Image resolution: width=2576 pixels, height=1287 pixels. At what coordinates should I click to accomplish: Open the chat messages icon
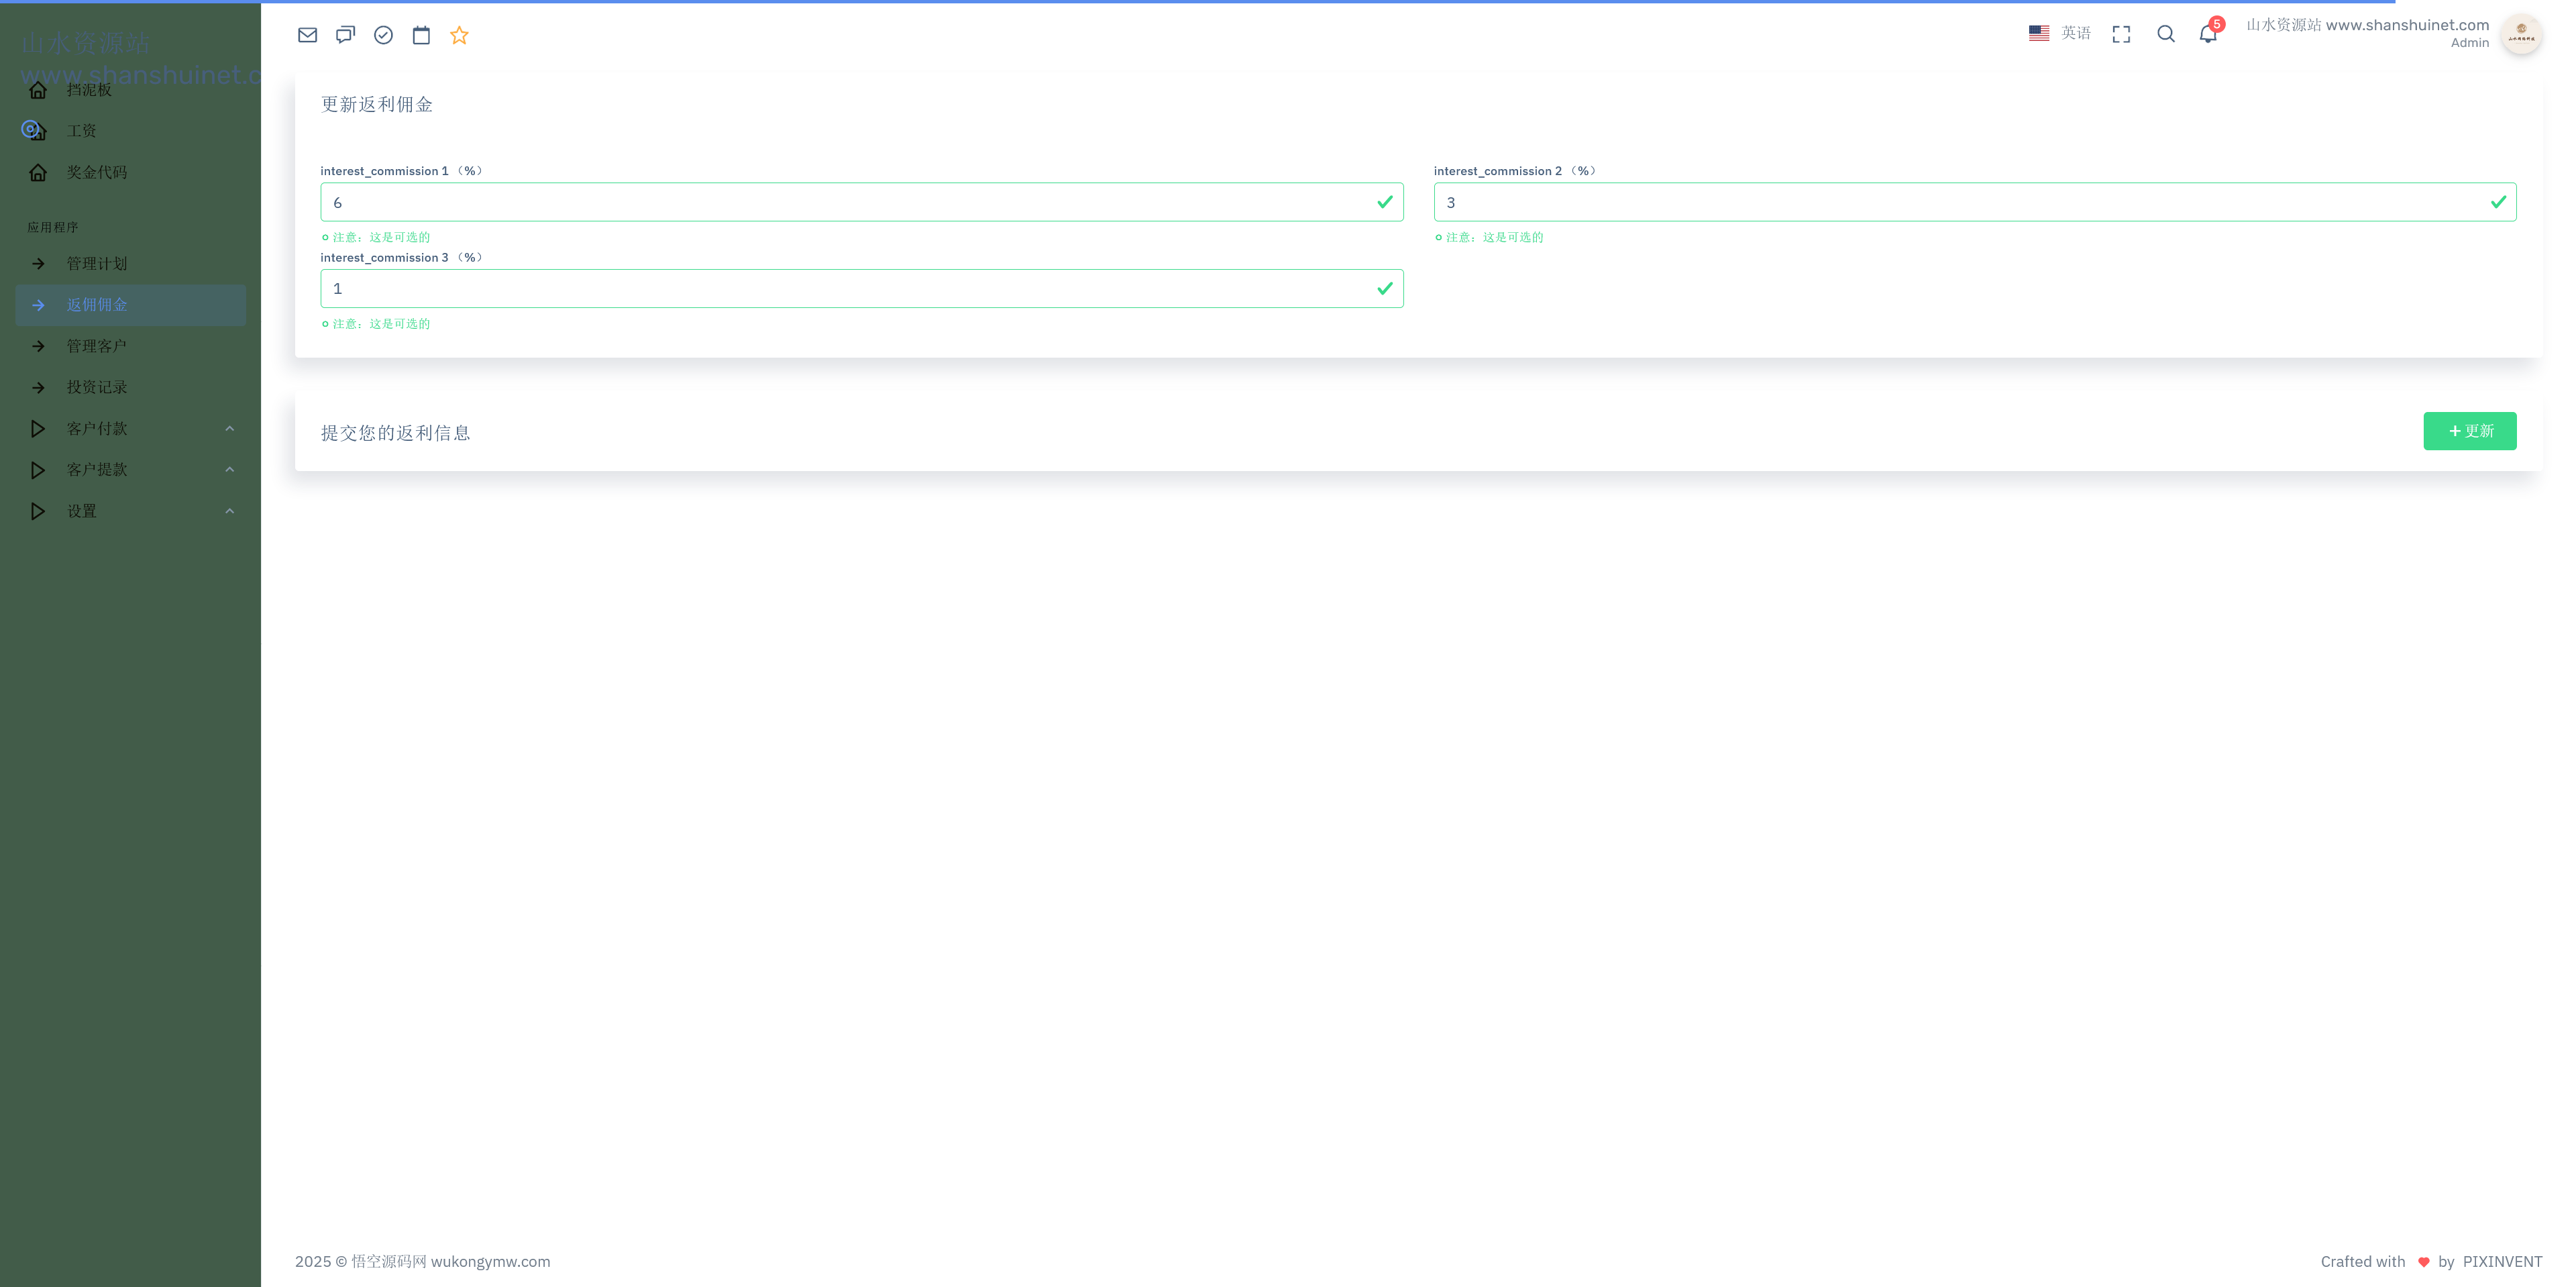pyautogui.click(x=345, y=35)
